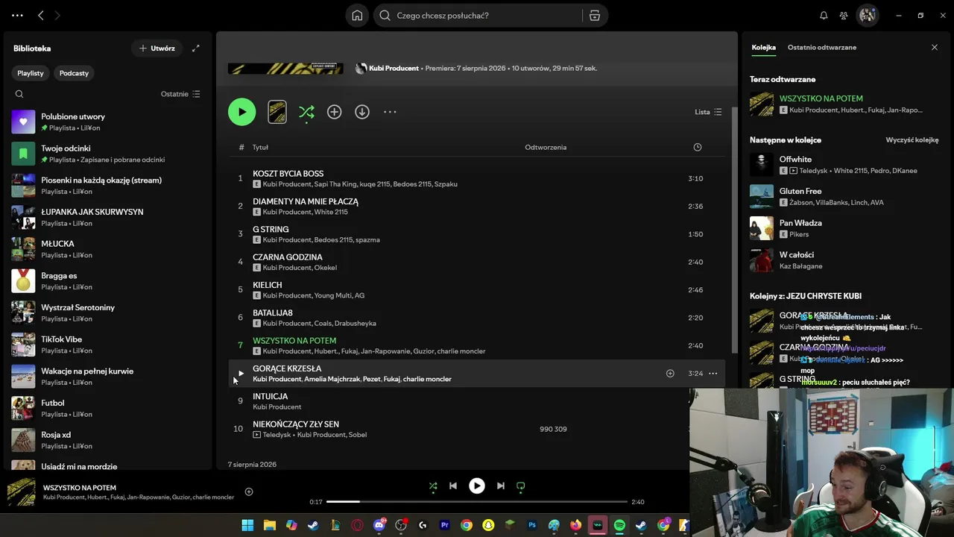This screenshot has height=537, width=954.
Task: Open the now-playing title WSZYSTKO NA POTEM in player bar
Action: pos(80,488)
